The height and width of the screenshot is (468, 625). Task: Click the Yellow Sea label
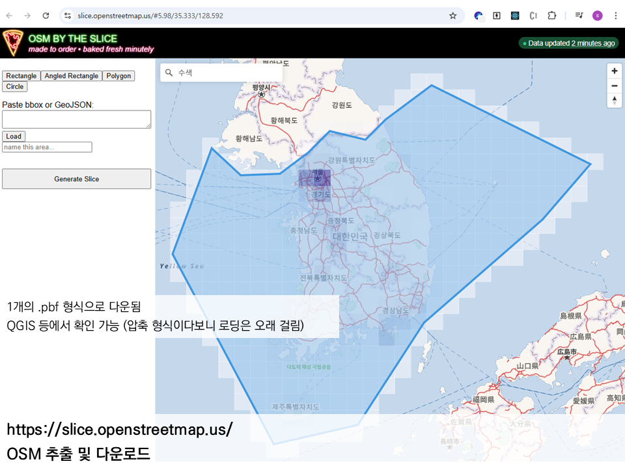(x=182, y=266)
